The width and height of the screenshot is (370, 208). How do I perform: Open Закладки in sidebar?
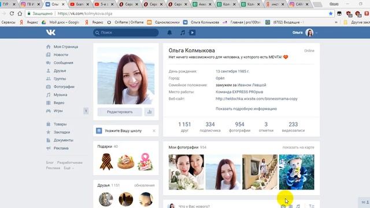click(x=62, y=132)
